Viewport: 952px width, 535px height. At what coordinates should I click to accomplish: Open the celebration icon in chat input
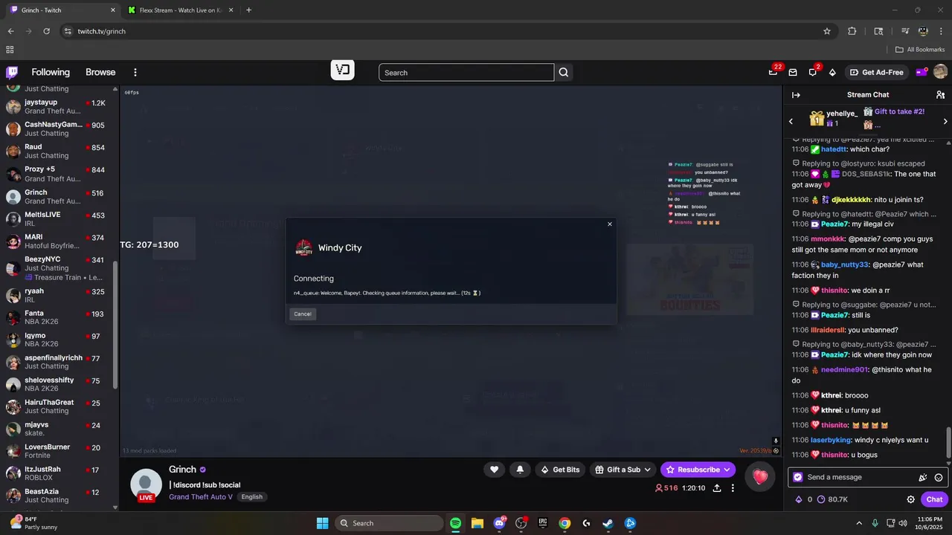click(x=923, y=477)
